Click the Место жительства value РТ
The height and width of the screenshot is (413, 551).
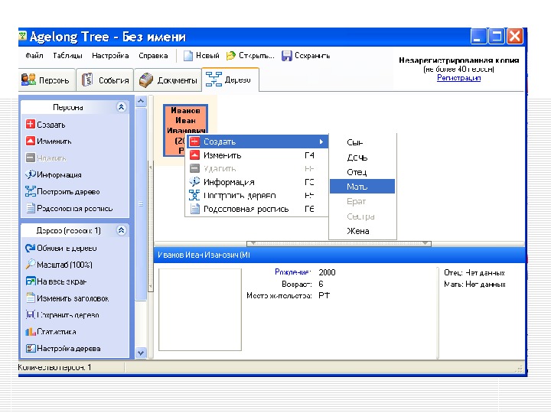click(x=324, y=295)
